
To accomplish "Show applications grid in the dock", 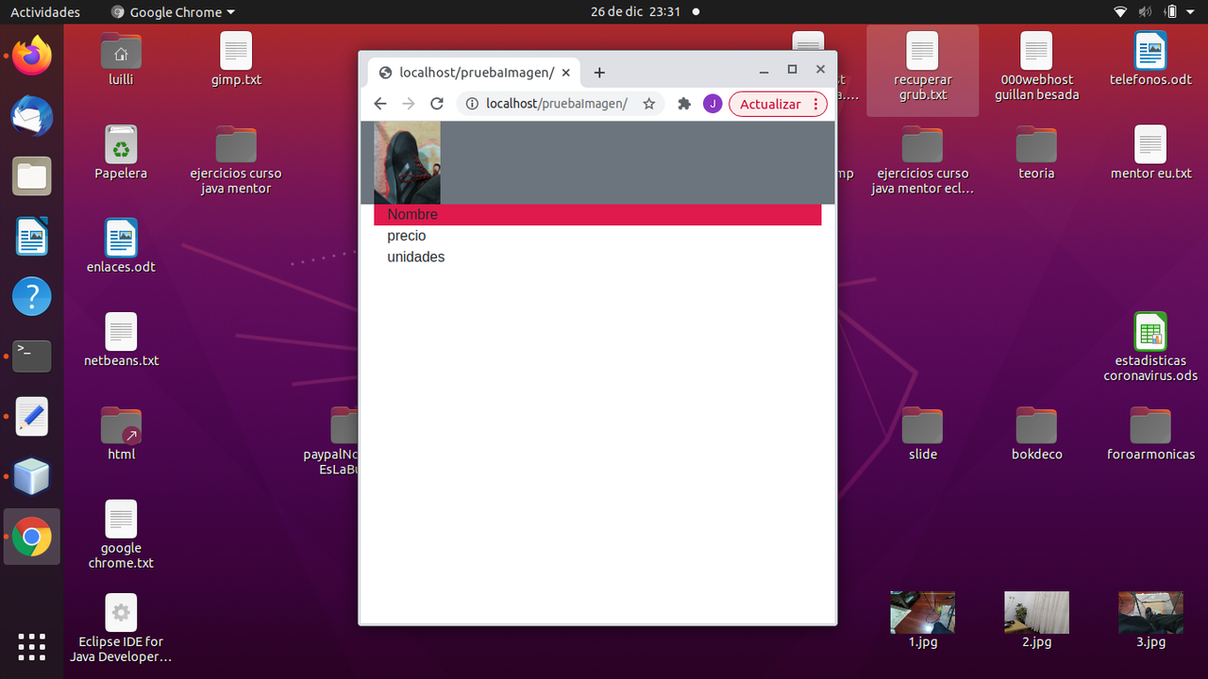I will (x=31, y=647).
